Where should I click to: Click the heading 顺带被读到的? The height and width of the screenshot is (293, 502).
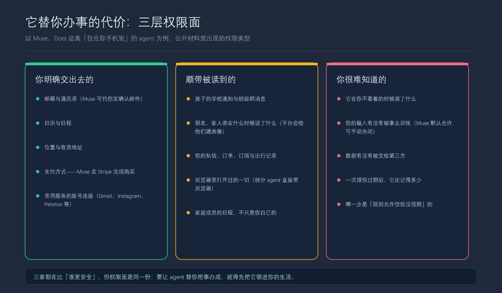coord(211,80)
